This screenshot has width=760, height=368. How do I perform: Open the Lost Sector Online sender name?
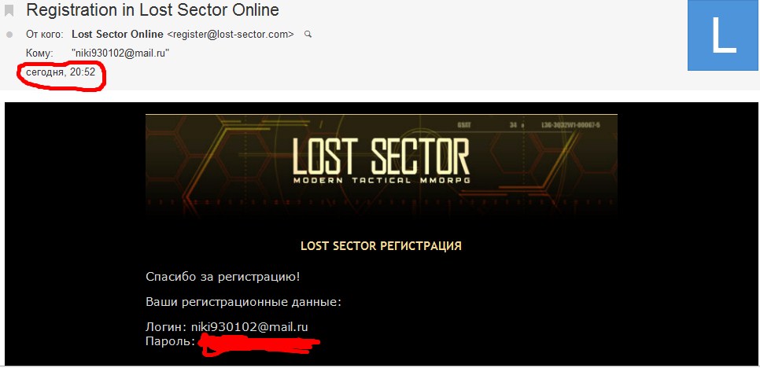click(x=117, y=35)
